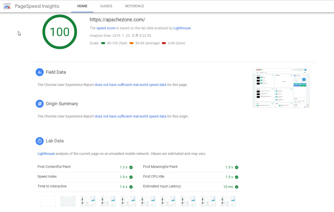Click the first blank filmstrip thumbnail
Screen dimensions: 334x212
[x=48, y=201]
